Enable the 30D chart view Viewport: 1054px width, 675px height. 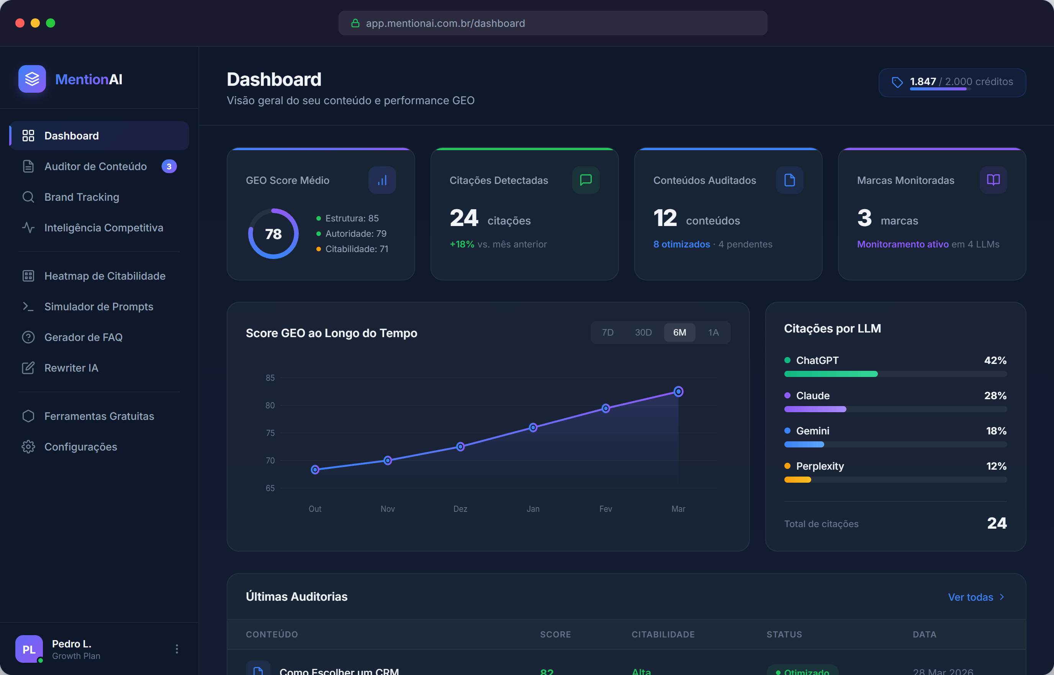coord(643,332)
